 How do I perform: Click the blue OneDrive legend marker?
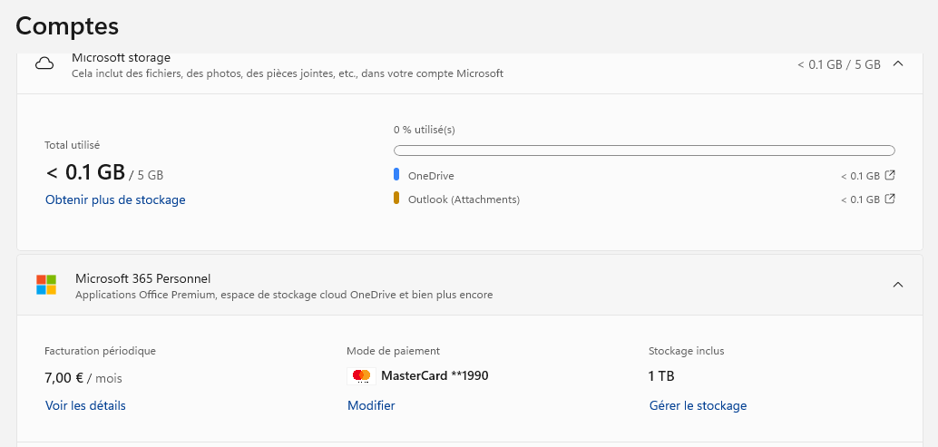(396, 174)
